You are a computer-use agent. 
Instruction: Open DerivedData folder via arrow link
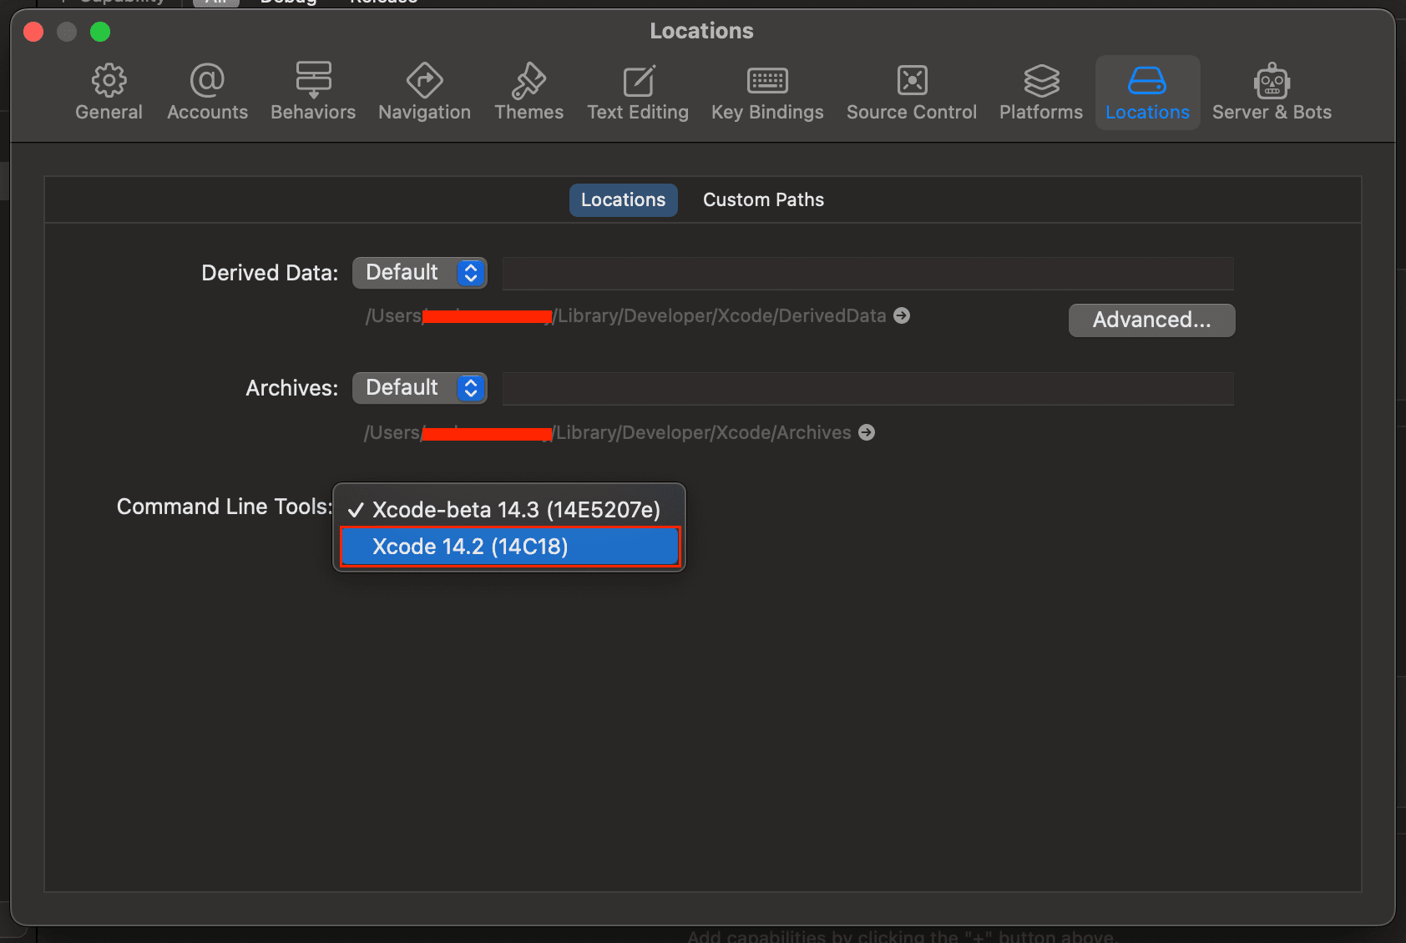[902, 315]
